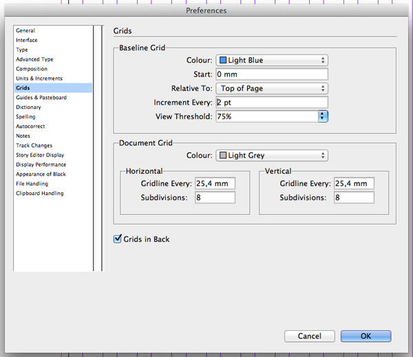Viewport: 413px width, 357px height.
Task: Click the Vertical Subdivisions field
Action: point(354,198)
